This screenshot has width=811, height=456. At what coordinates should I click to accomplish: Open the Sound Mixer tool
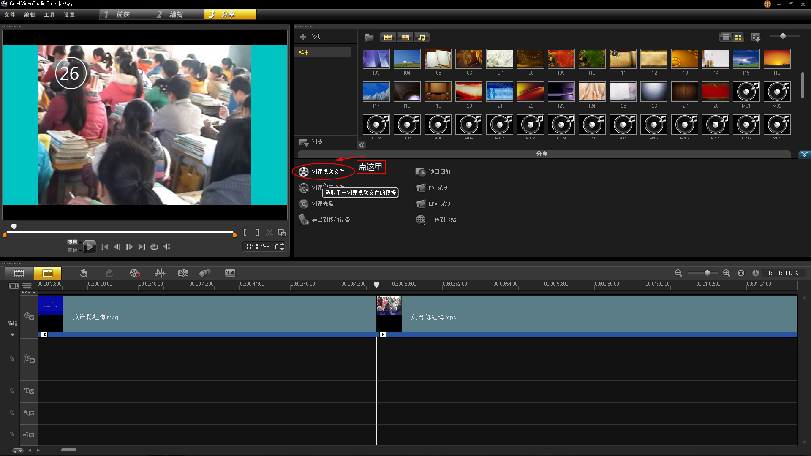(x=160, y=273)
